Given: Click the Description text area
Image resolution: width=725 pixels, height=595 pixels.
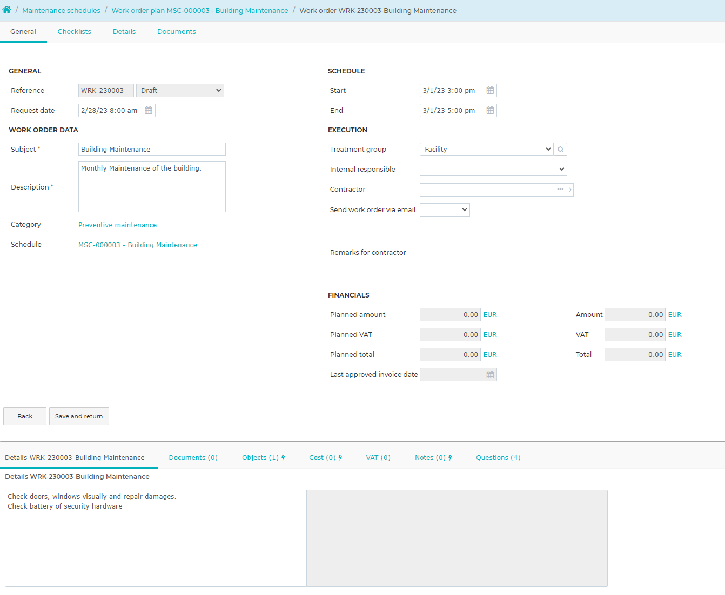Looking at the screenshot, I should (152, 187).
